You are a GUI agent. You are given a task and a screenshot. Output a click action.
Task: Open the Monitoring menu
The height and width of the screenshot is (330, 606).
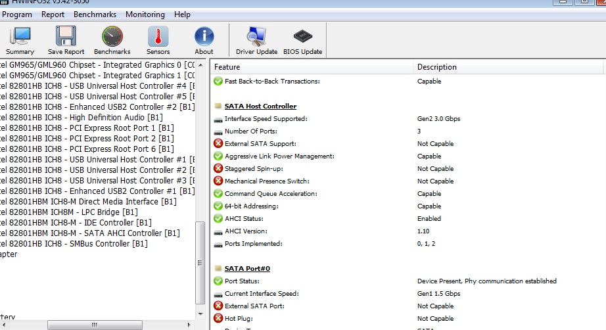tap(145, 14)
